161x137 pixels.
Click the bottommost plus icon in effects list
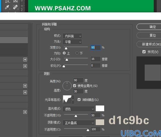(x=25, y=112)
